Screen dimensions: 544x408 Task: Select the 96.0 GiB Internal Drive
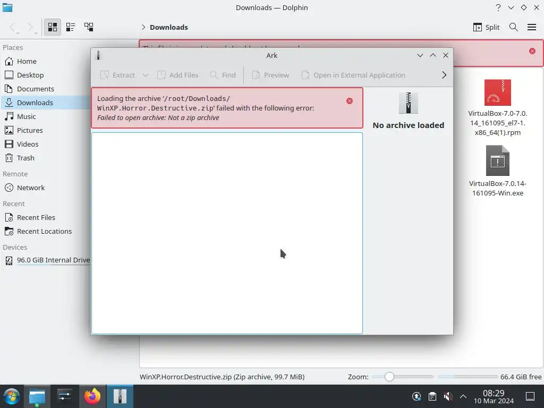(45, 260)
